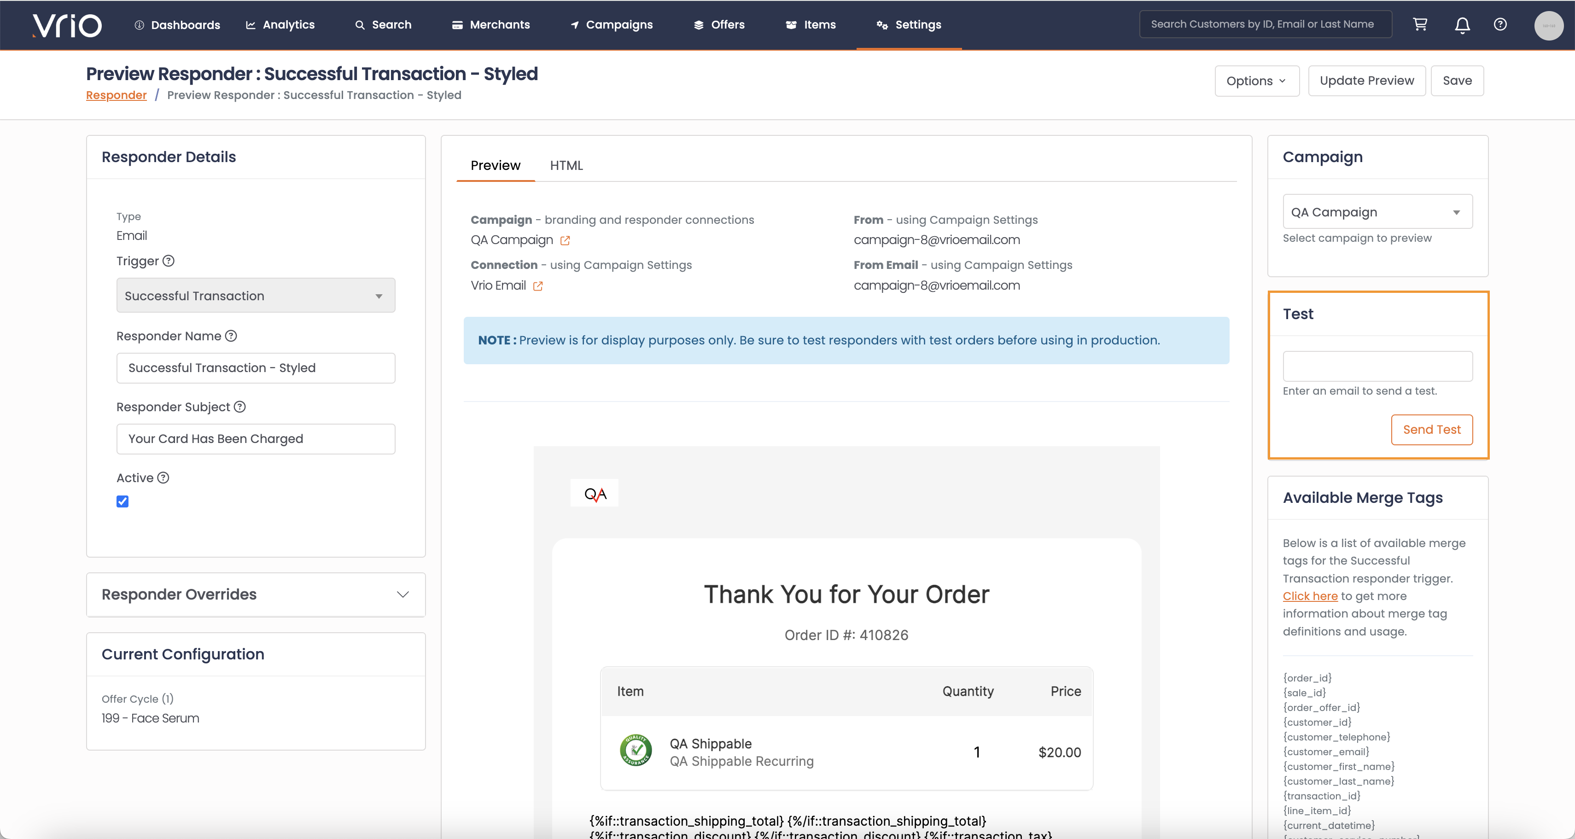Select the {customer_email} merge tag

point(1326,752)
